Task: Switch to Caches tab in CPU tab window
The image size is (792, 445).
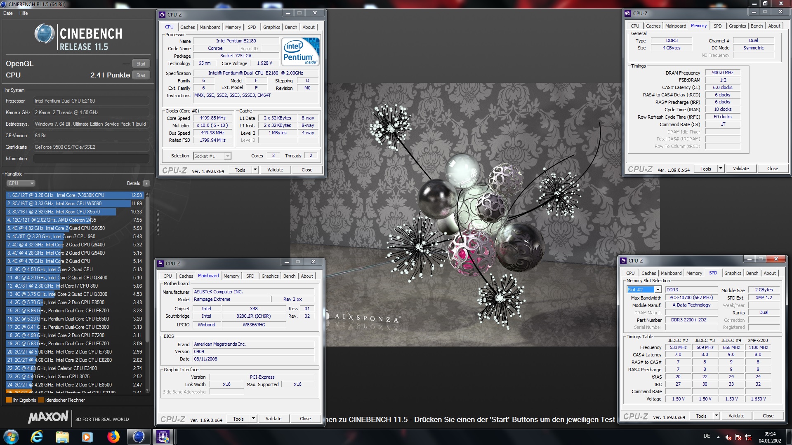Action: (187, 27)
